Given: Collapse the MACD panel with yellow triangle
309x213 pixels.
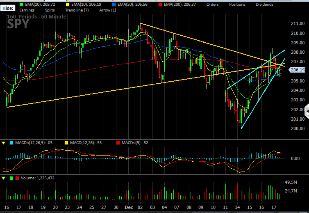Looking at the screenshot, I should [4, 143].
